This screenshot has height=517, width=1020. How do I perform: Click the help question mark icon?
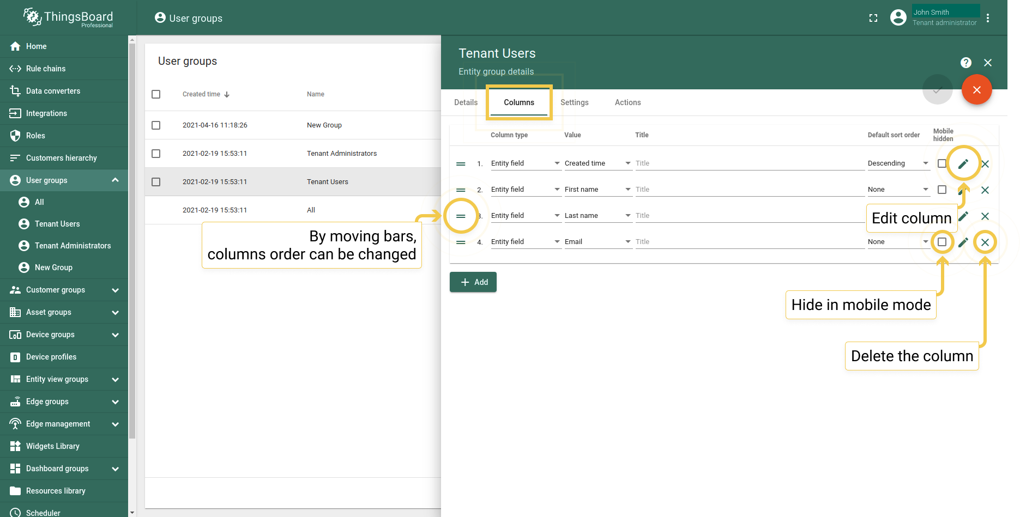966,63
